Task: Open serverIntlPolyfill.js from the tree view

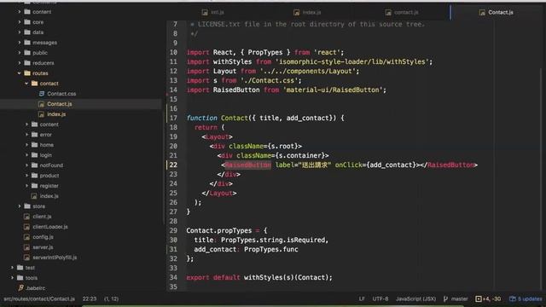Action: (x=55, y=258)
